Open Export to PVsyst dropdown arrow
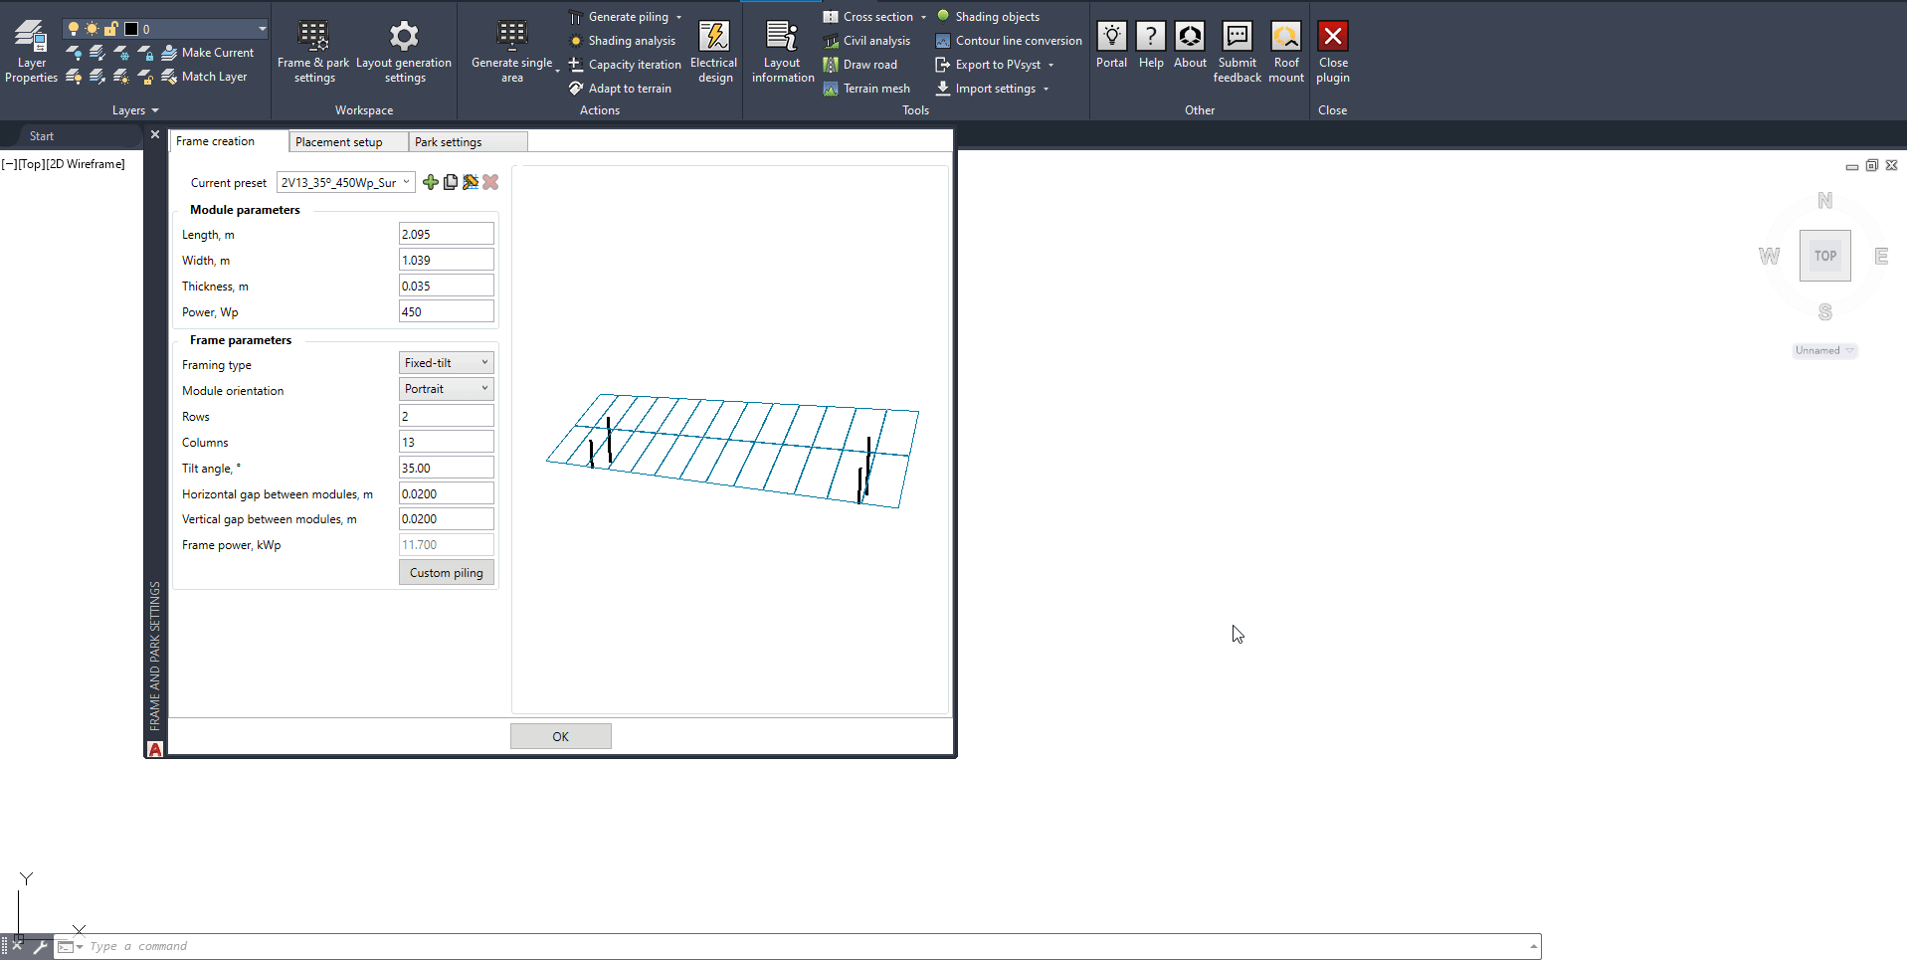Screen dimensions: 1907x960 click(1050, 65)
